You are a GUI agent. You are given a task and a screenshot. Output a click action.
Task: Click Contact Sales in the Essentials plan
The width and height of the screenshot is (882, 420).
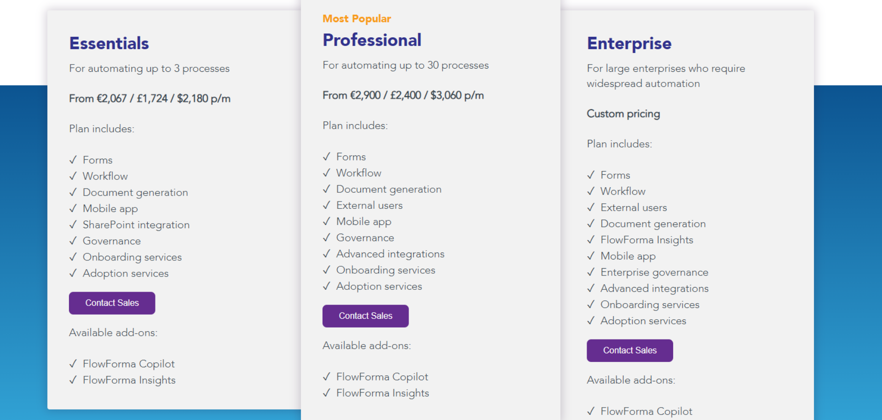coord(112,303)
